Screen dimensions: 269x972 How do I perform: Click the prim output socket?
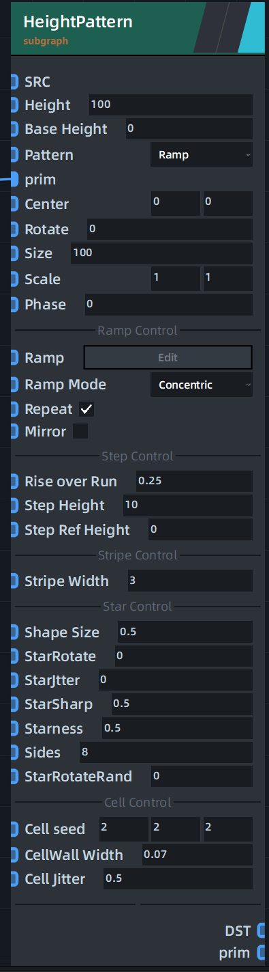pos(261,952)
